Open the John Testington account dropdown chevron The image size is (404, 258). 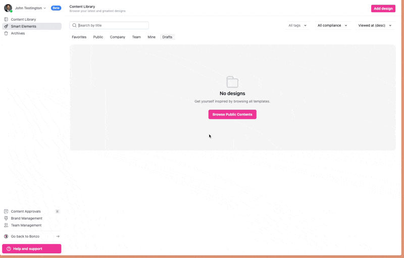coord(44,8)
